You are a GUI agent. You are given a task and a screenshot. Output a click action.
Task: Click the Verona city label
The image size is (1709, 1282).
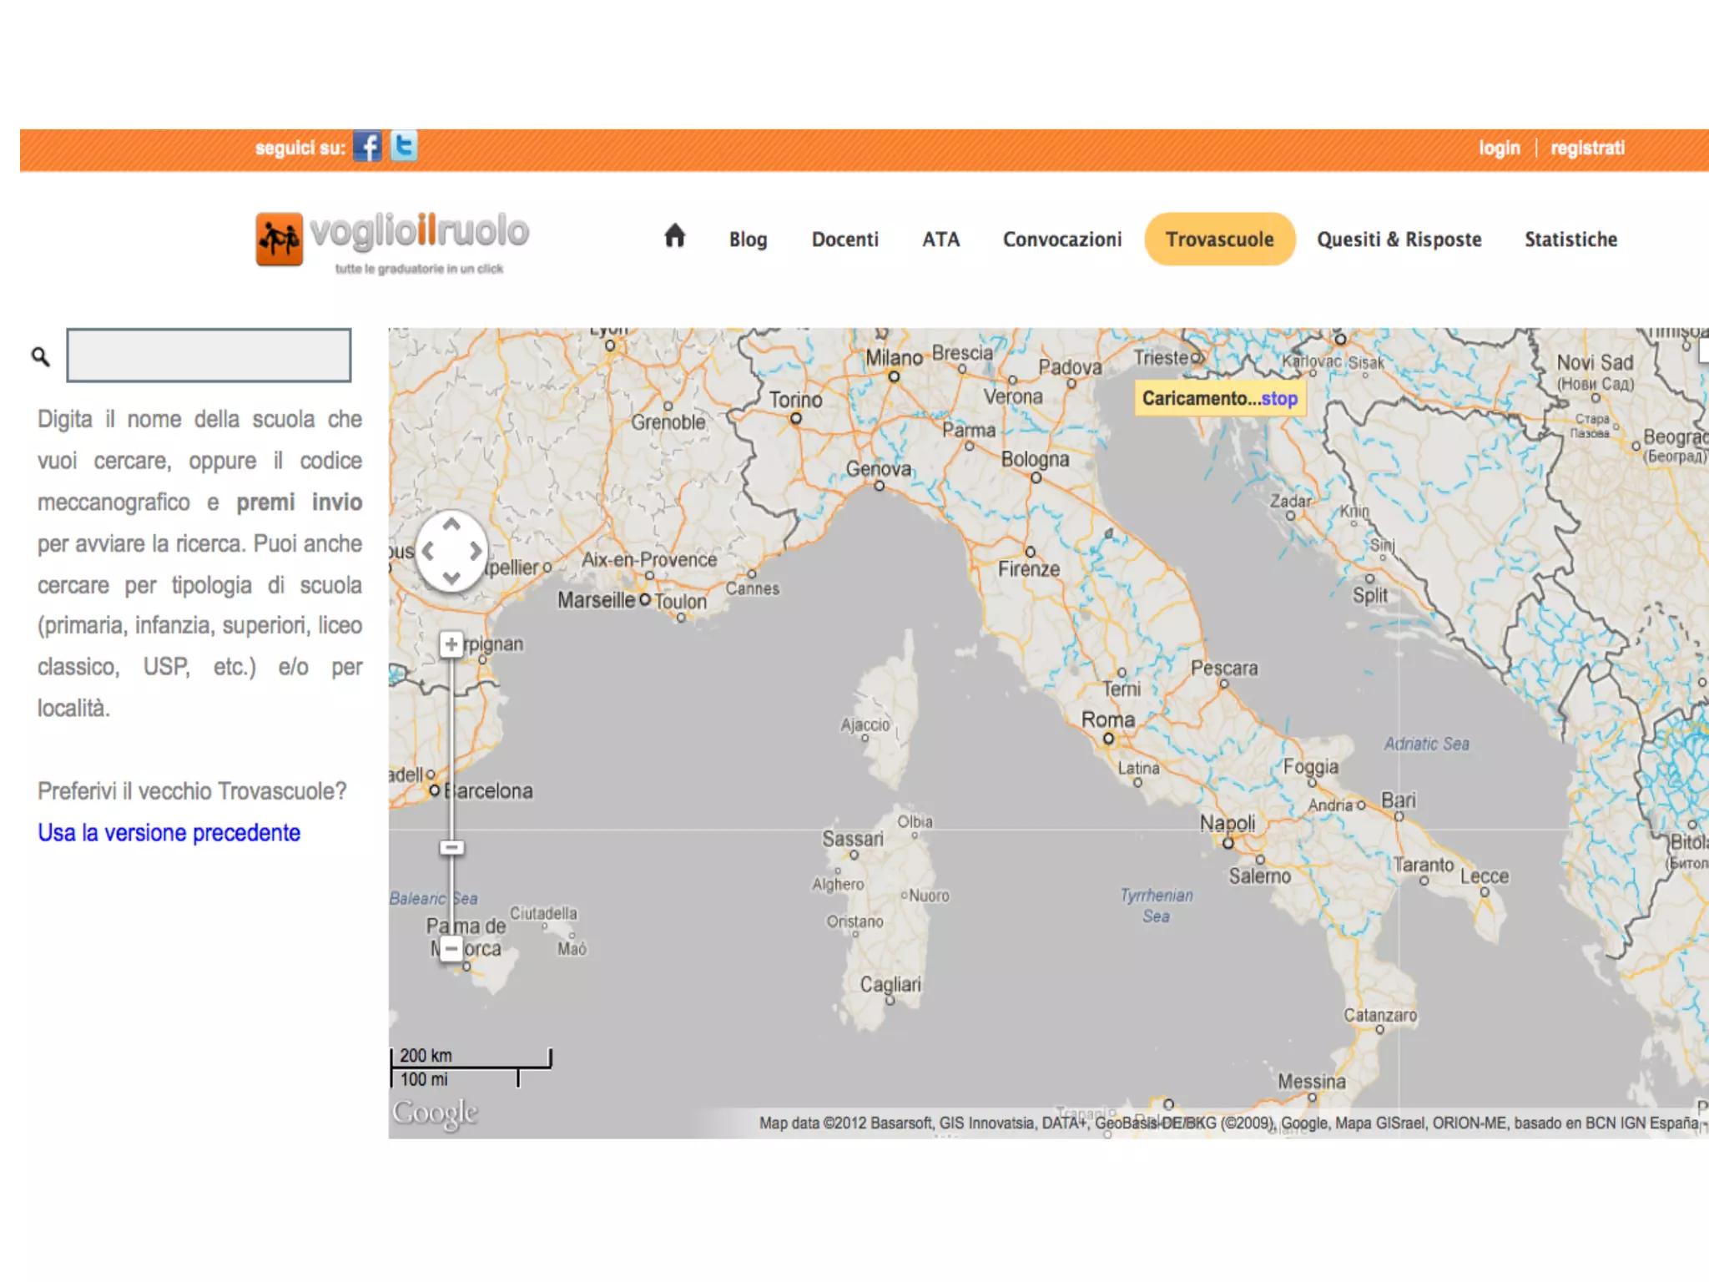click(1012, 397)
